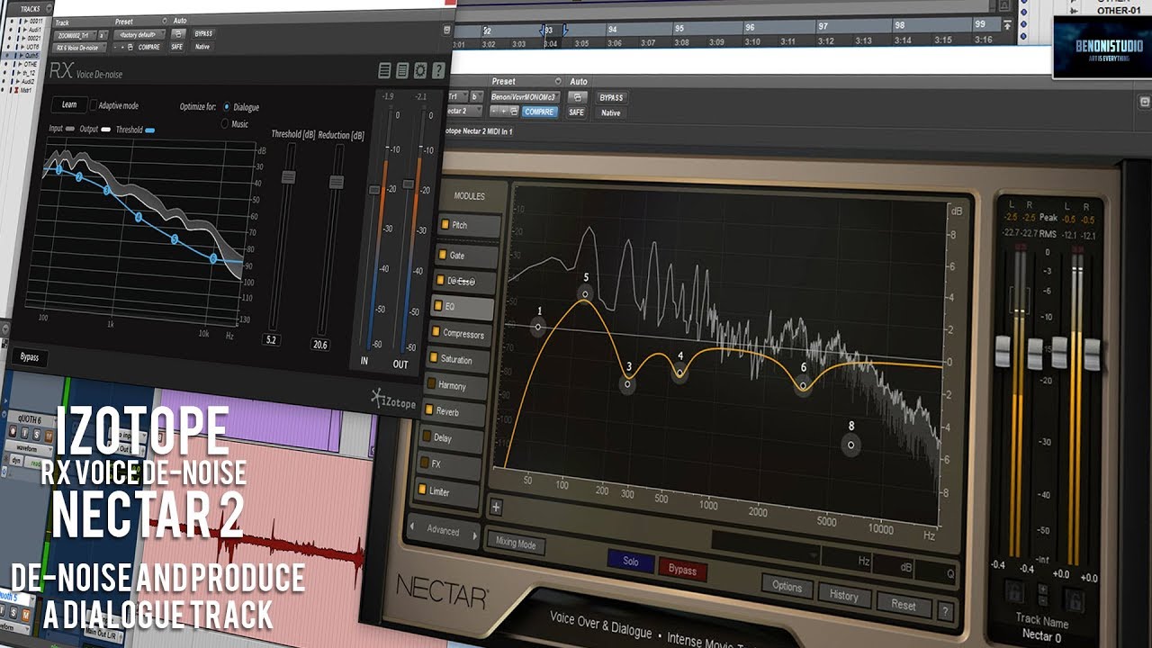Image resolution: width=1152 pixels, height=648 pixels.
Task: Open Nectar Options
Action: point(787,586)
